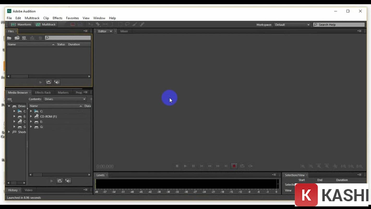371x209 pixels.
Task: Select the Razor tool in toolbar
Action: point(98,24)
